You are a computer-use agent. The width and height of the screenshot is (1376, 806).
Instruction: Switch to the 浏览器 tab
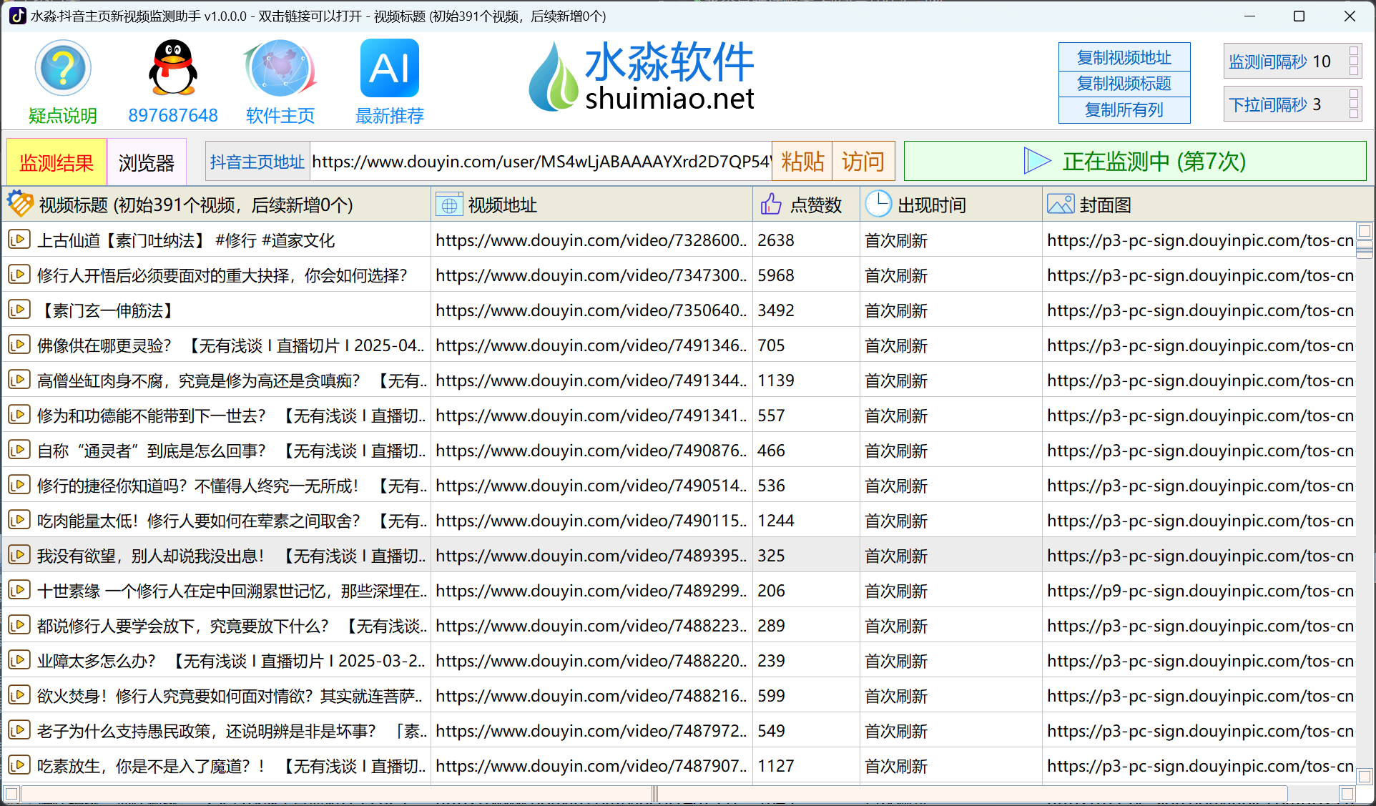pos(147,162)
